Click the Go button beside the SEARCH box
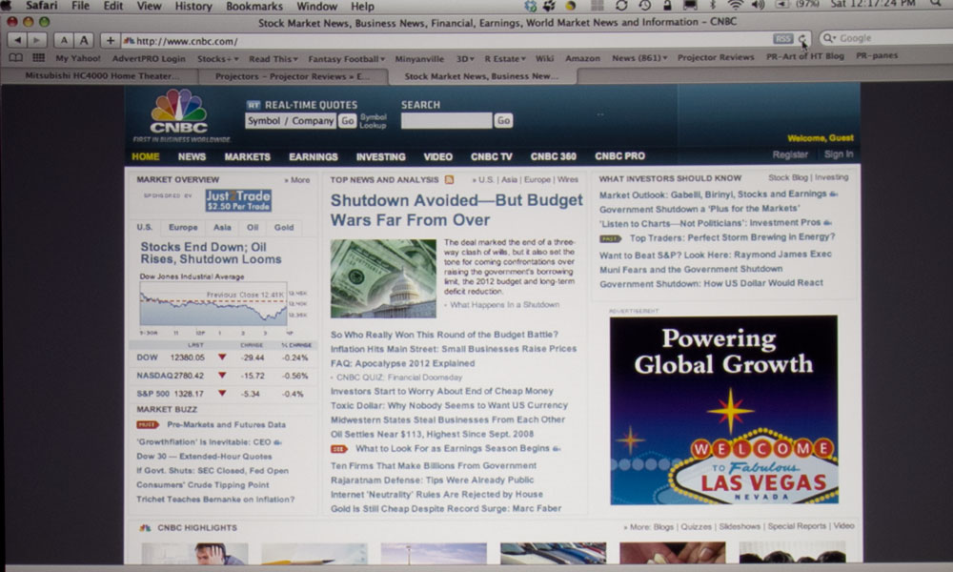 tap(503, 120)
